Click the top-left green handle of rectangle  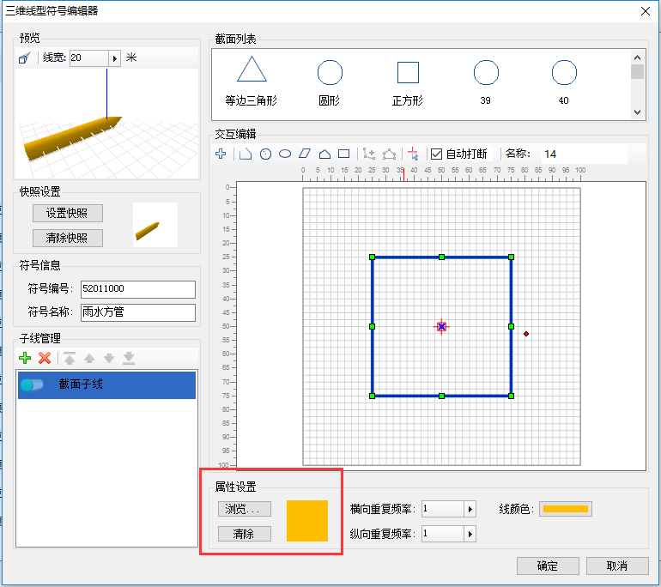373,257
